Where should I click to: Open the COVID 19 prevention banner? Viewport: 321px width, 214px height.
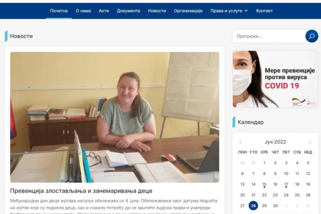pyautogui.click(x=275, y=79)
